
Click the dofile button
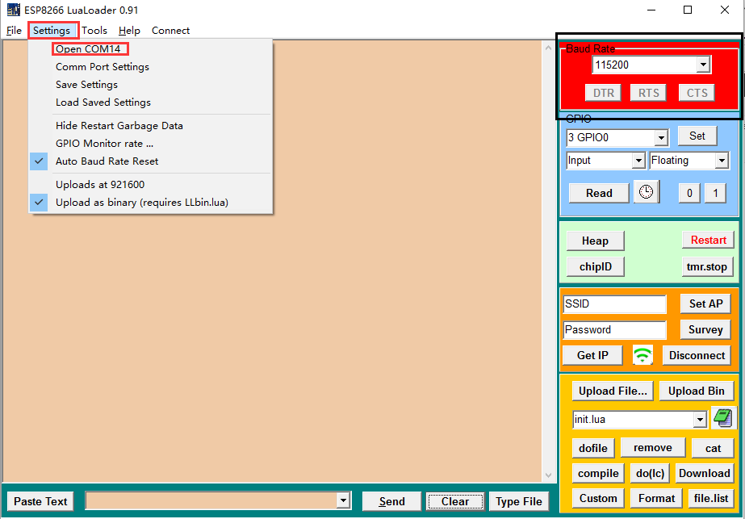593,448
